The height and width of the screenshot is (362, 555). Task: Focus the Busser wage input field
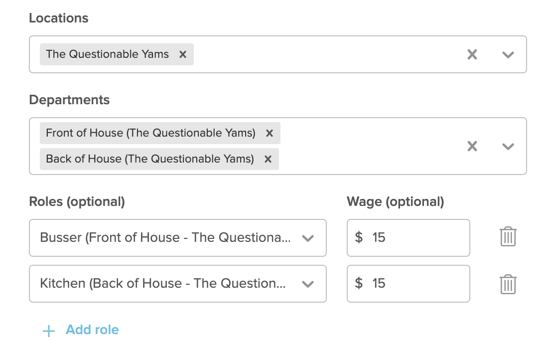click(409, 238)
